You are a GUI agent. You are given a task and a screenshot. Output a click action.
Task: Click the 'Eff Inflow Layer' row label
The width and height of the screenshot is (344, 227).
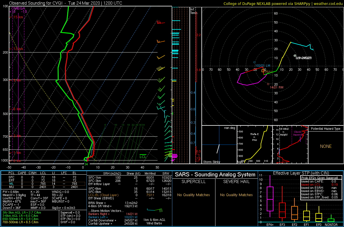99,184
